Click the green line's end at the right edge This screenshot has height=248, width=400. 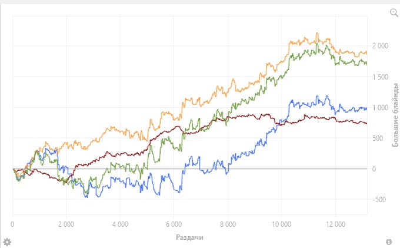click(x=366, y=64)
